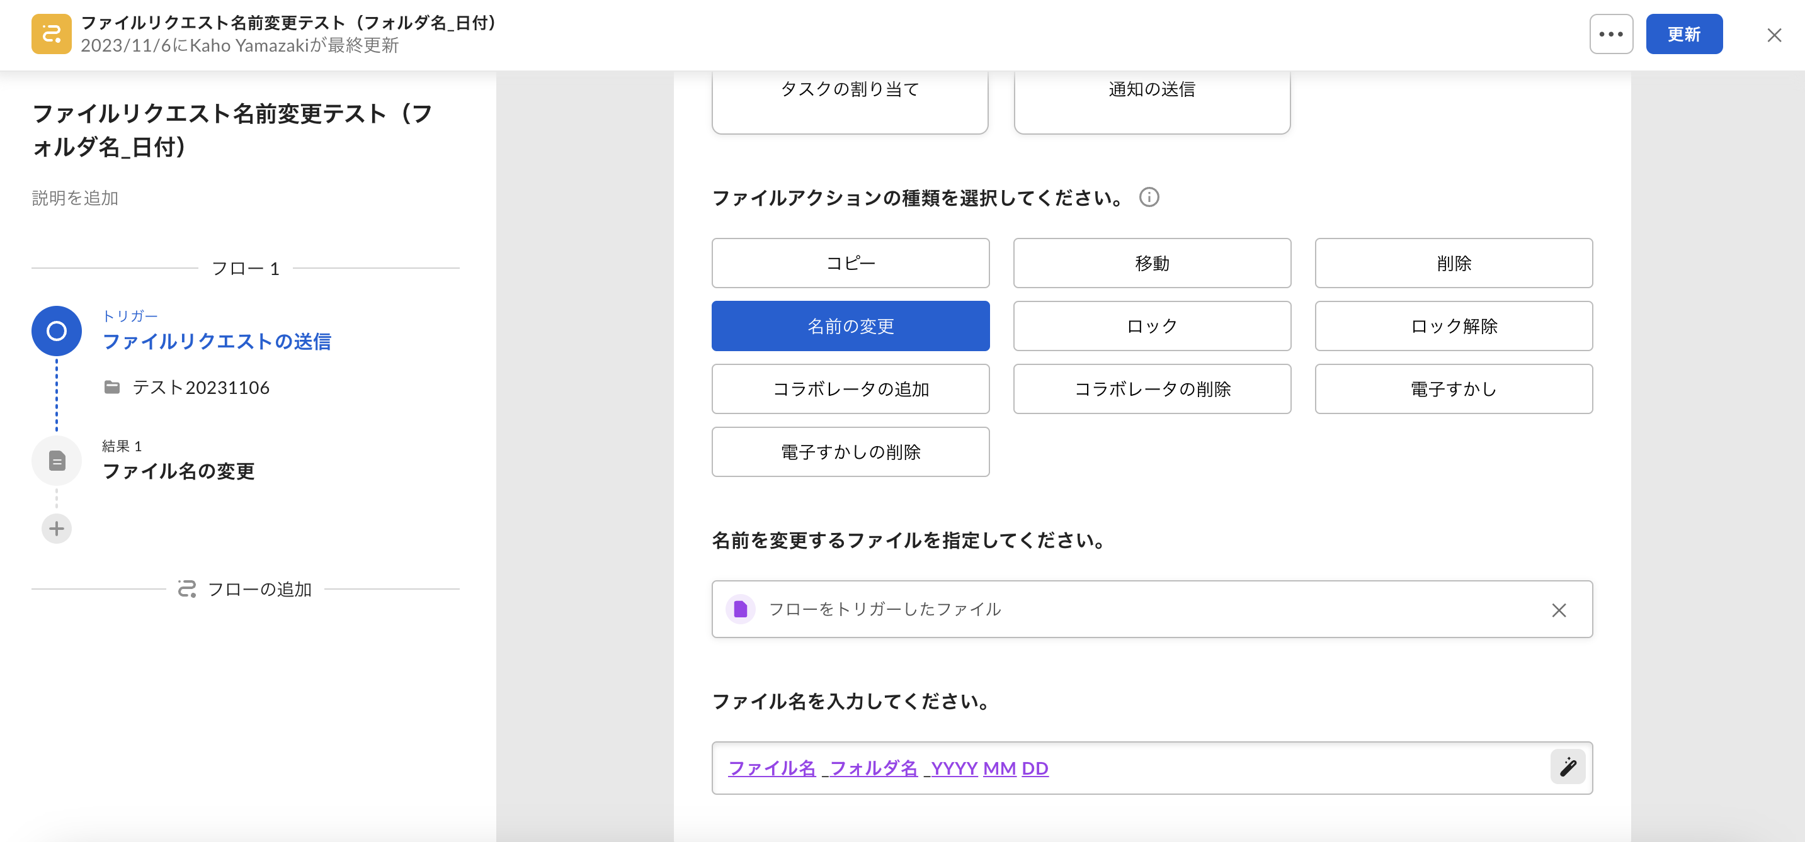The height and width of the screenshot is (842, 1805).
Task: Click the workflow title in left panel
Action: (232, 130)
